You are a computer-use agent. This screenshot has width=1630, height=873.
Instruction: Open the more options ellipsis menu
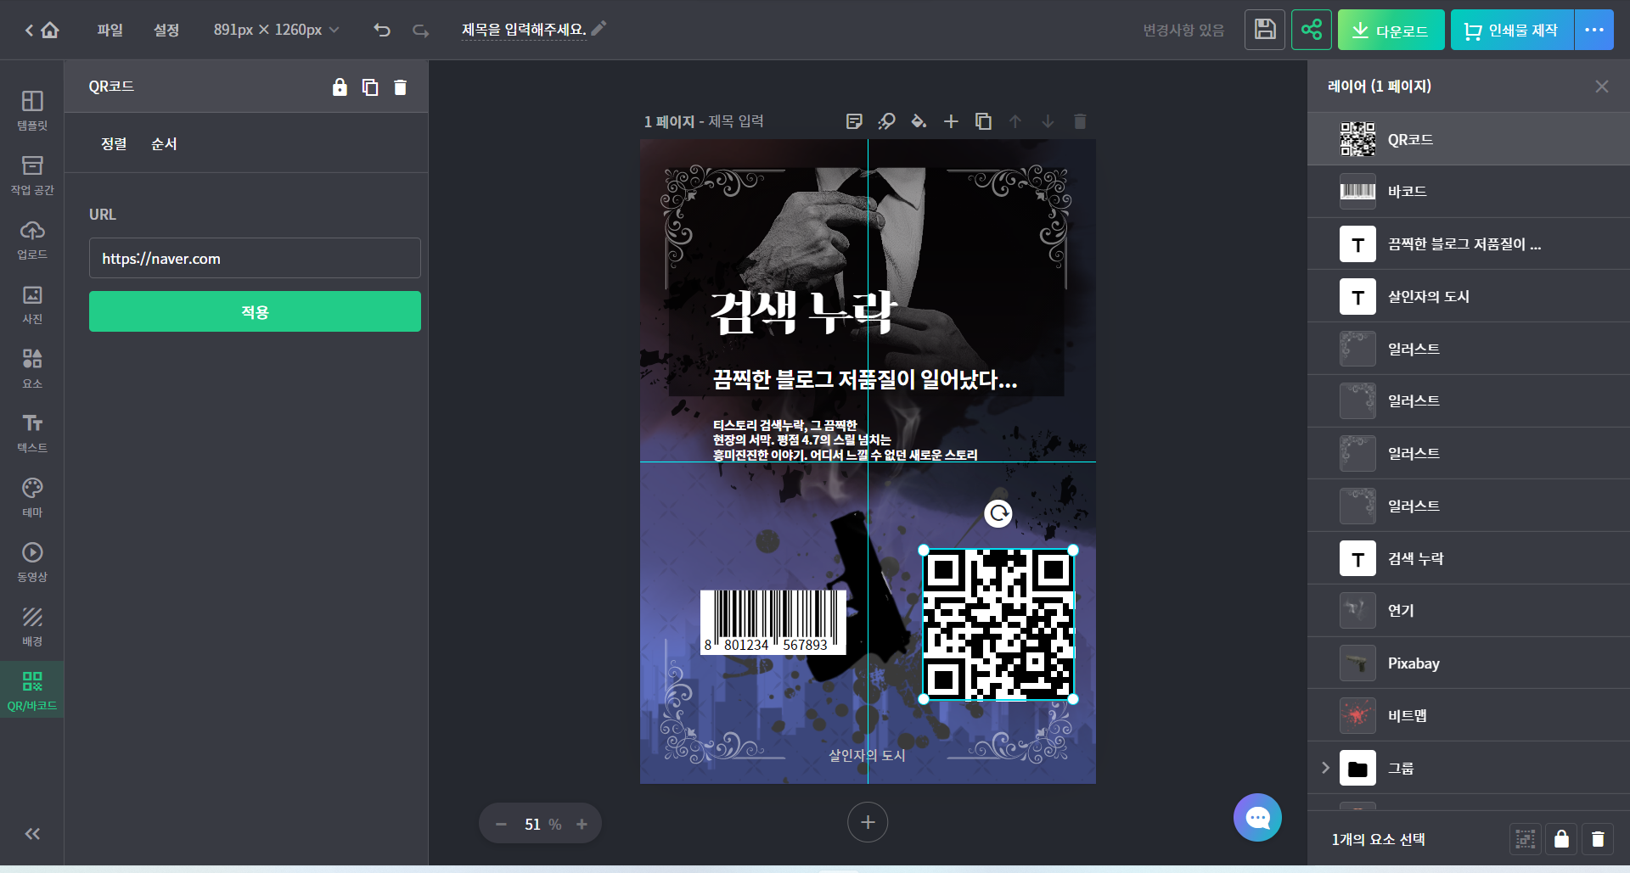(x=1594, y=30)
